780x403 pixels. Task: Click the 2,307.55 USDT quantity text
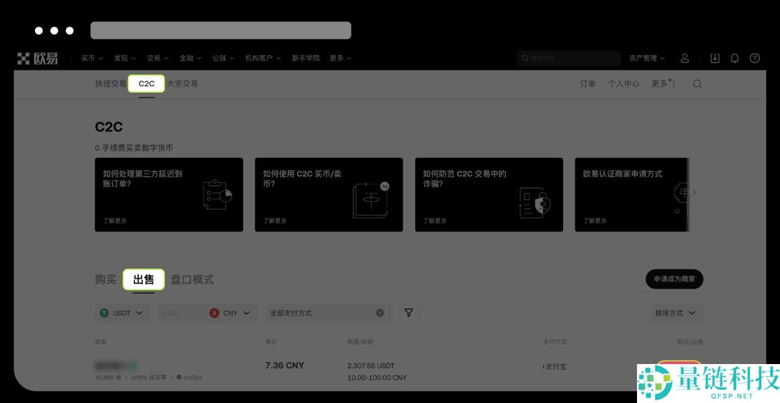pos(370,366)
